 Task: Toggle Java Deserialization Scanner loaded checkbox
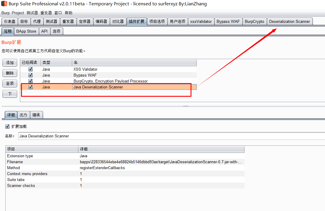[31, 87]
